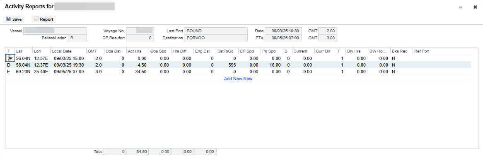Click the CP Beaufort input field
The height and width of the screenshot is (158, 483).
click(140, 38)
